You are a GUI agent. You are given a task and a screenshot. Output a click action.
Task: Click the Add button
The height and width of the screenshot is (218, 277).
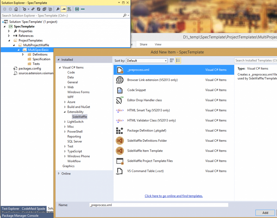(265, 213)
